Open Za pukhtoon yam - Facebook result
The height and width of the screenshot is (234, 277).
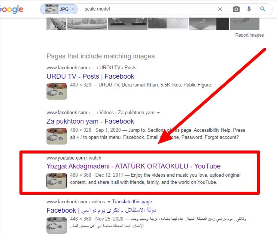[90, 121]
